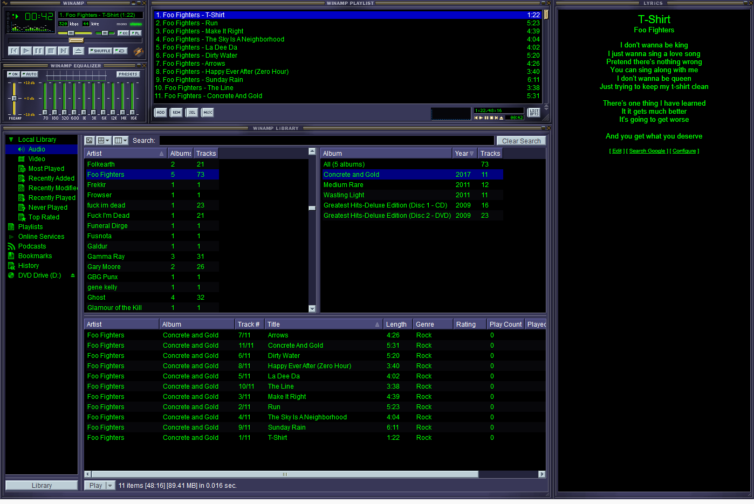Open the columns layout dropdown in library toolbar
This screenshot has height=504, width=754.
[x=121, y=140]
